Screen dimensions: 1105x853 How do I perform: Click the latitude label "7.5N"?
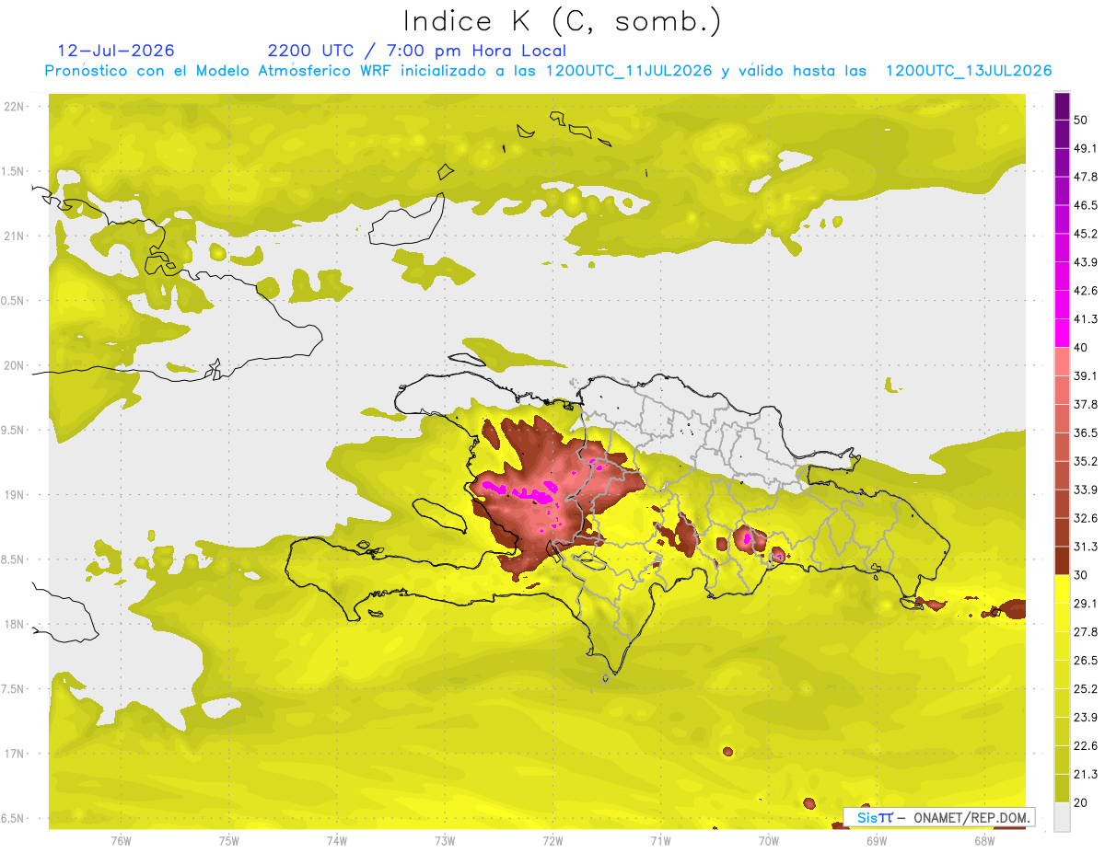click(14, 689)
